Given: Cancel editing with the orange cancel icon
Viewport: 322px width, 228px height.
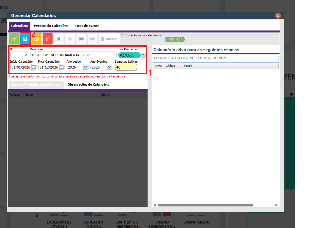Looking at the screenshot, I should click(36, 39).
